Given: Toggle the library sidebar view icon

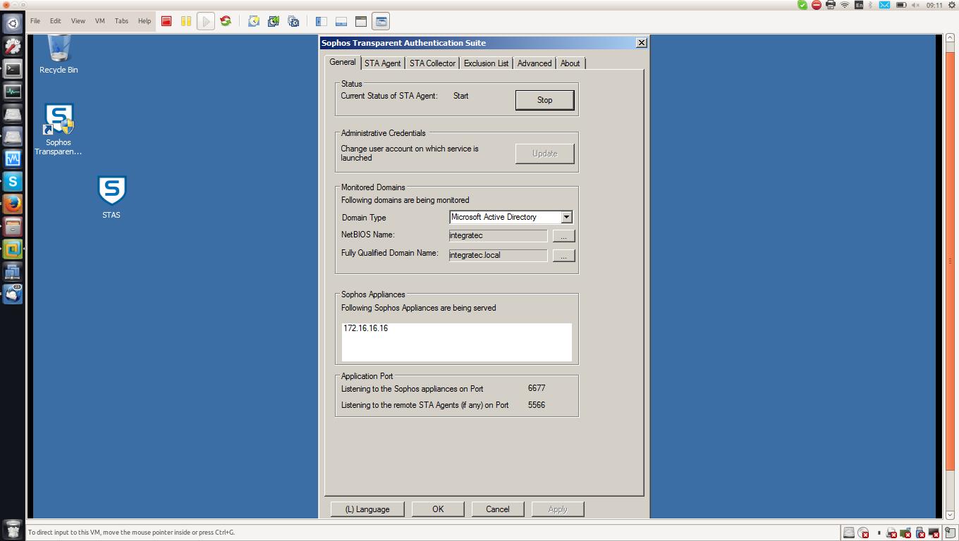Looking at the screenshot, I should (322, 21).
